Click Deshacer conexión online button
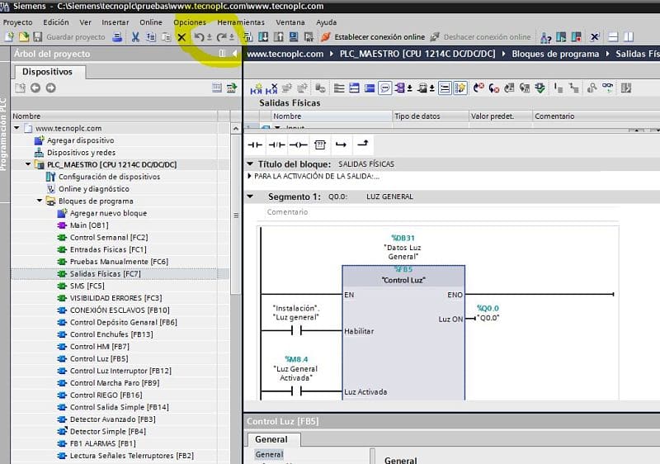Viewport: 660px width, 464px height. click(480, 37)
